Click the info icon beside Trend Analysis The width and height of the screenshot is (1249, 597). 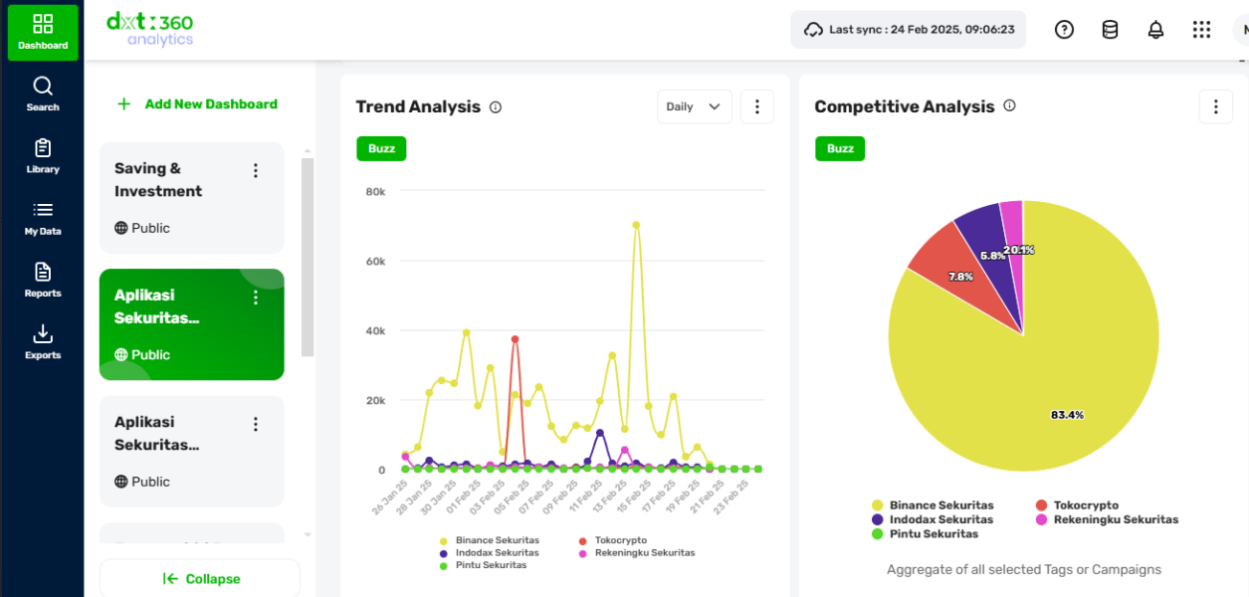pos(496,107)
